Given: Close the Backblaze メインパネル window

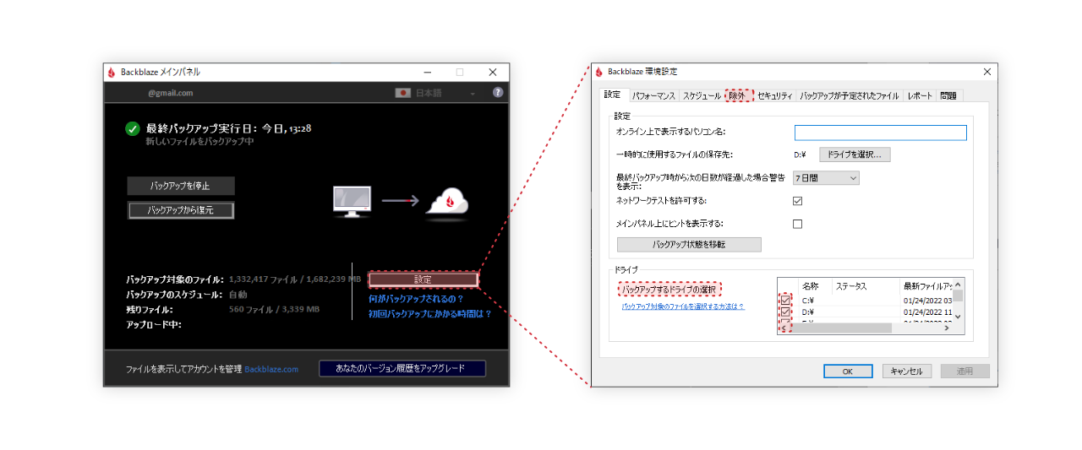Looking at the screenshot, I should 493,72.
